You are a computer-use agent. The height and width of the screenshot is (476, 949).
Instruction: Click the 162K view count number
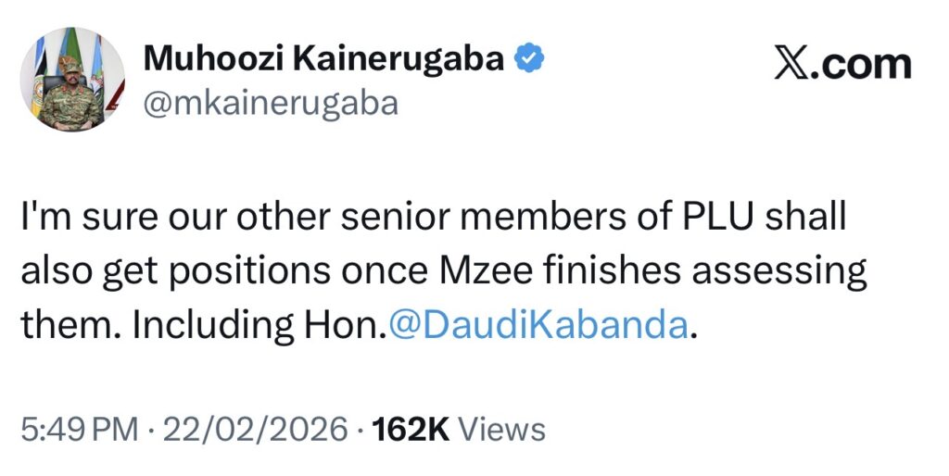[410, 429]
